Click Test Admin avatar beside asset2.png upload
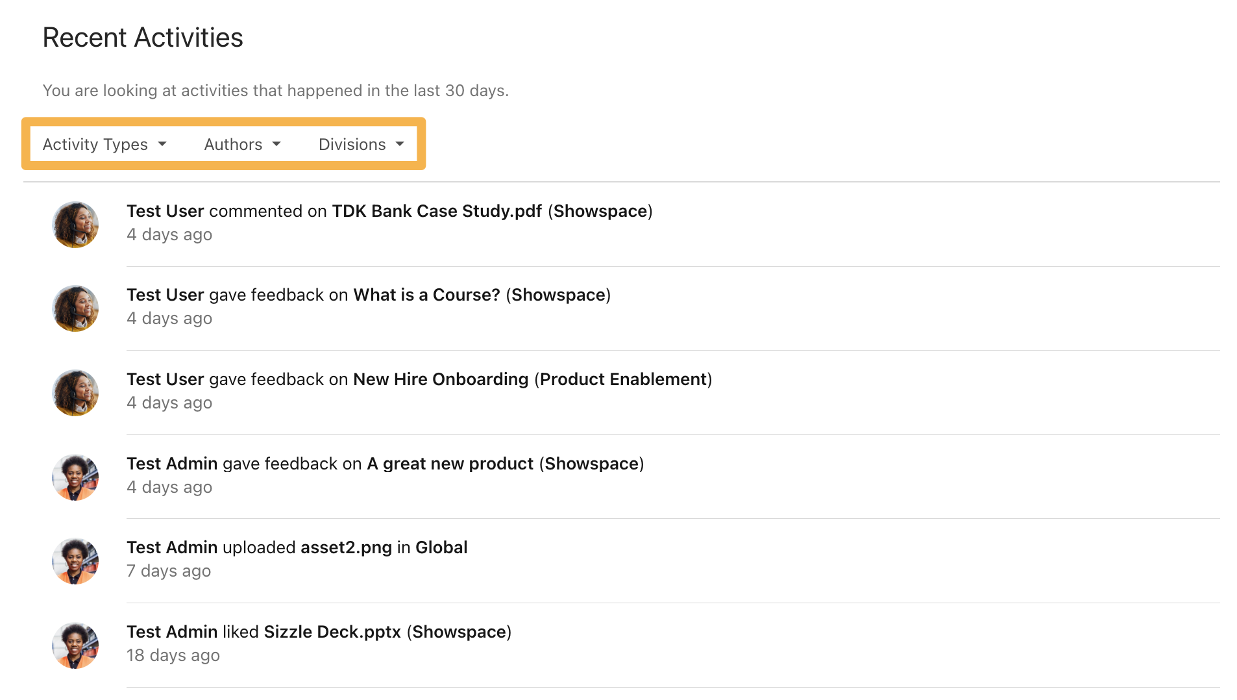This screenshot has width=1237, height=700. (x=75, y=561)
